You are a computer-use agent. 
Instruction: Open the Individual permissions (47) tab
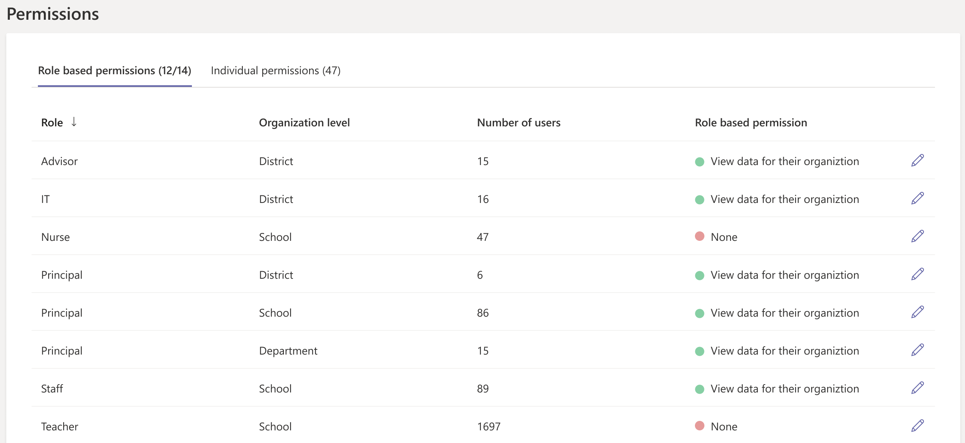pos(276,71)
